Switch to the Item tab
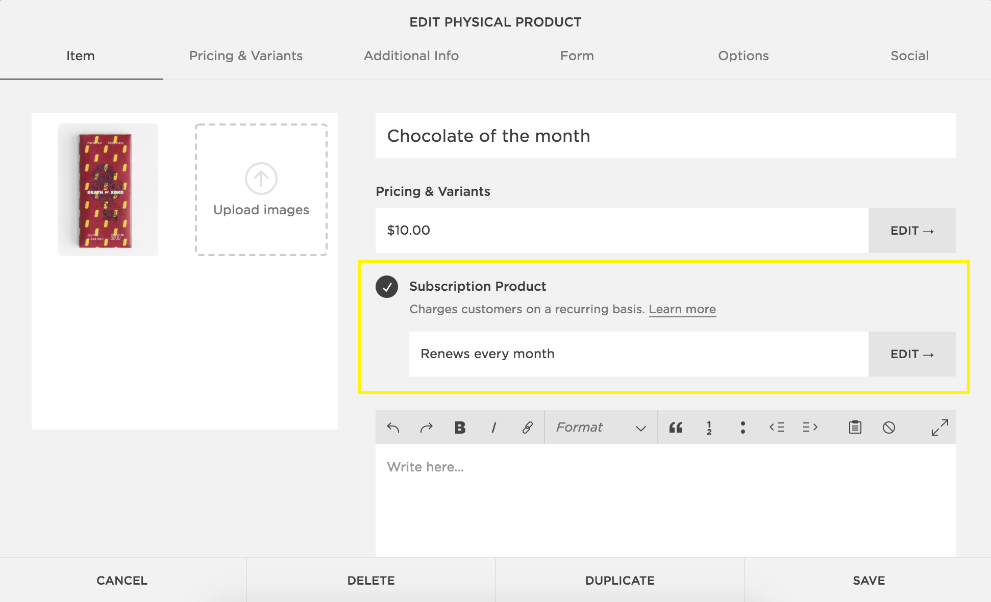This screenshot has height=602, width=991. pos(81,56)
